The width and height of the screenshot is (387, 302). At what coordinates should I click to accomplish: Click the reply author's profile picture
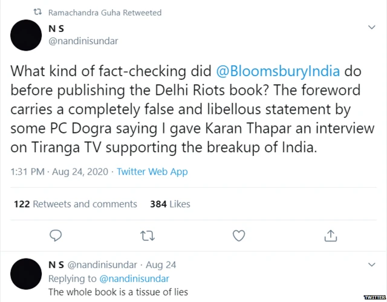(26, 272)
